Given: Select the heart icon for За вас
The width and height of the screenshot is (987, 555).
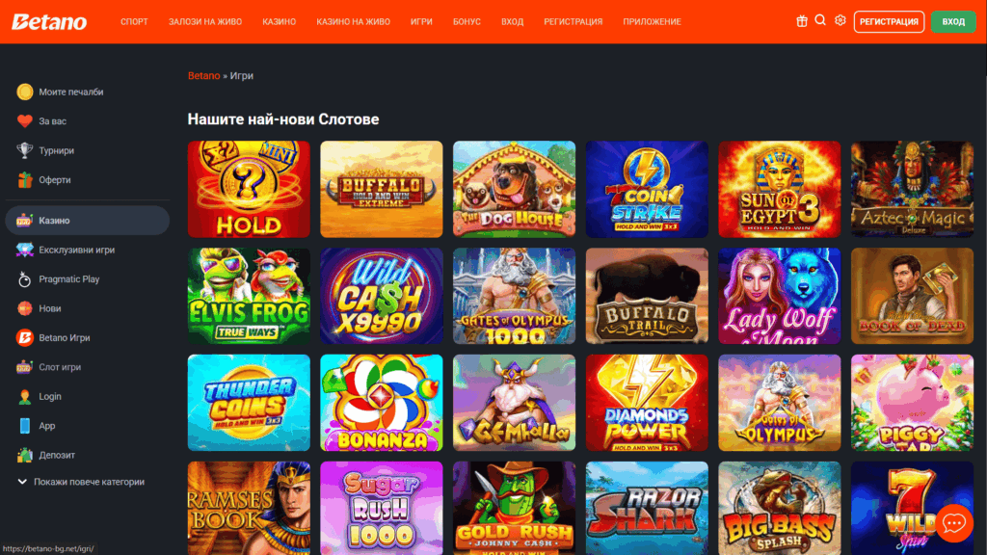Looking at the screenshot, I should [24, 120].
